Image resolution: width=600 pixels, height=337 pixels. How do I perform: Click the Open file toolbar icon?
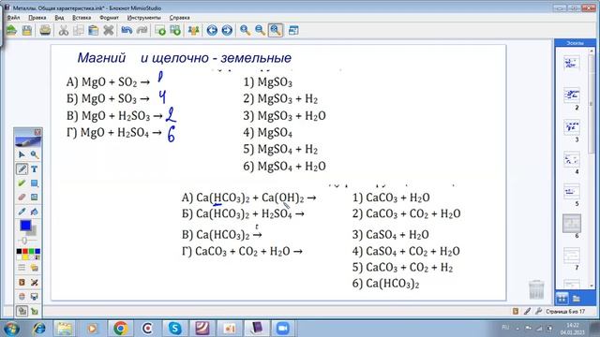(x=11, y=30)
